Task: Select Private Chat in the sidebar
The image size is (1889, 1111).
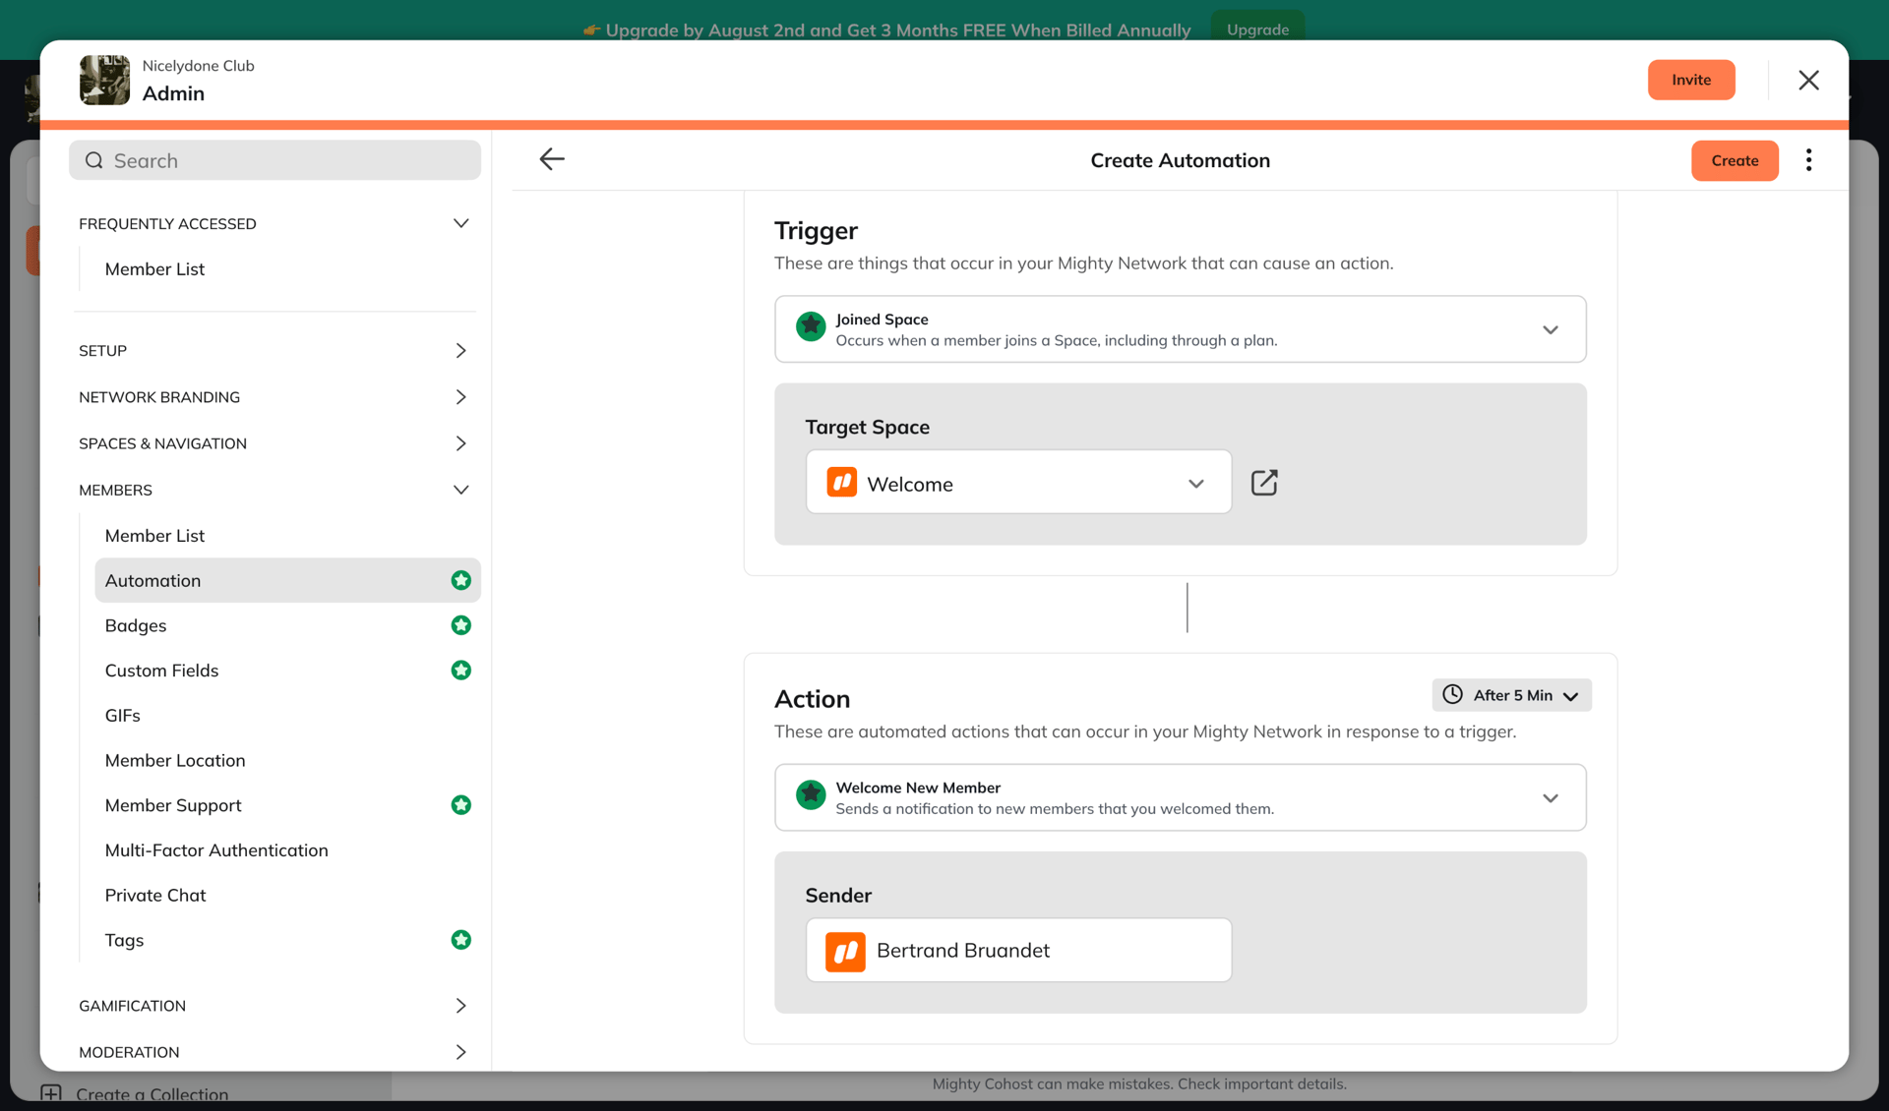Action: pyautogui.click(x=155, y=895)
